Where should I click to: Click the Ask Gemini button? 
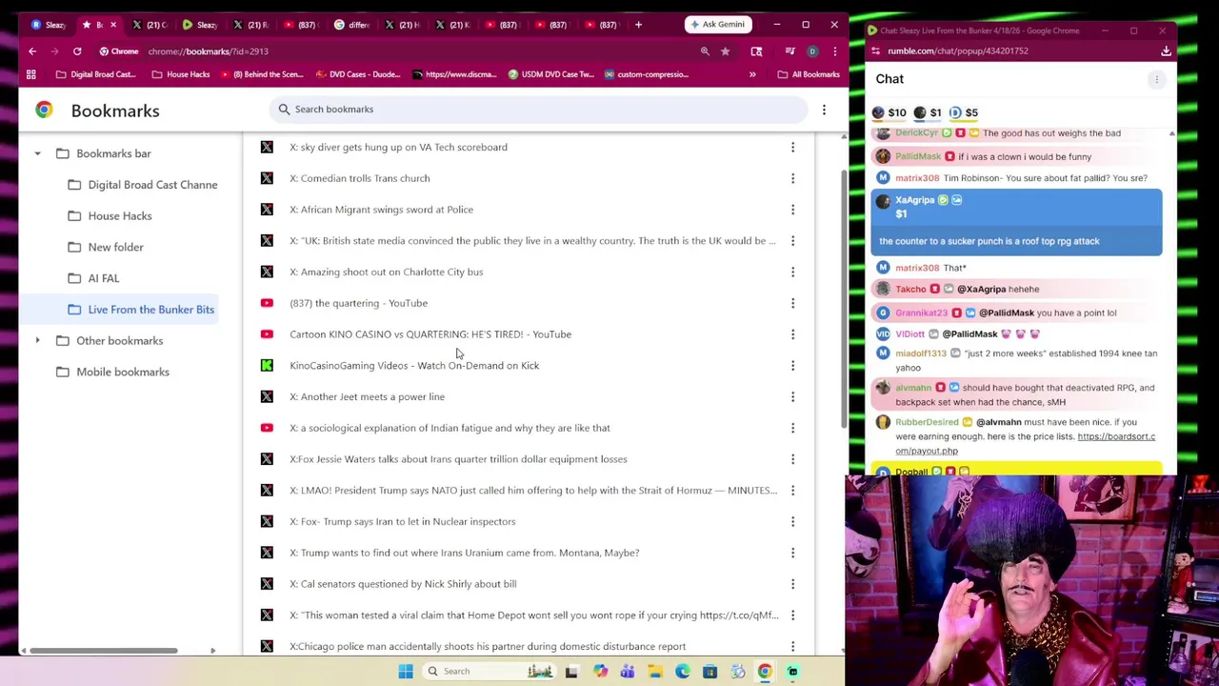717,25
